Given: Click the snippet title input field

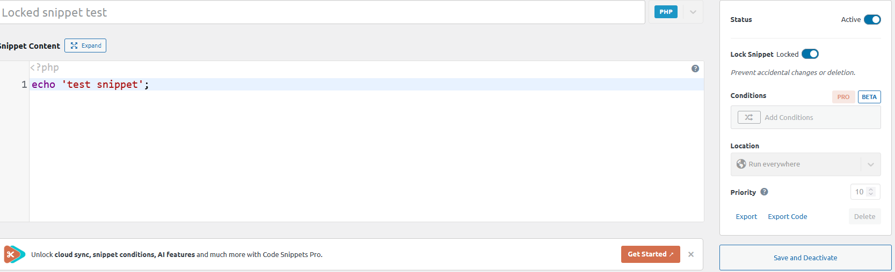Looking at the screenshot, I should click(x=322, y=12).
